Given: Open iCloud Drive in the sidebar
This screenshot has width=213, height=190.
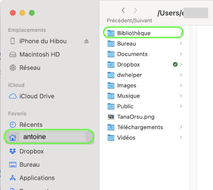Looking at the screenshot, I should coord(32,96).
